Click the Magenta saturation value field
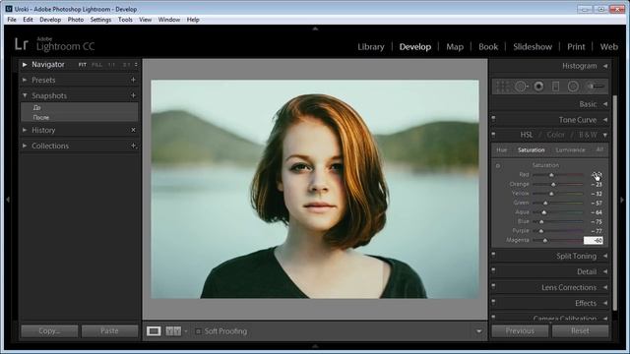The image size is (630, 354). pyautogui.click(x=594, y=240)
